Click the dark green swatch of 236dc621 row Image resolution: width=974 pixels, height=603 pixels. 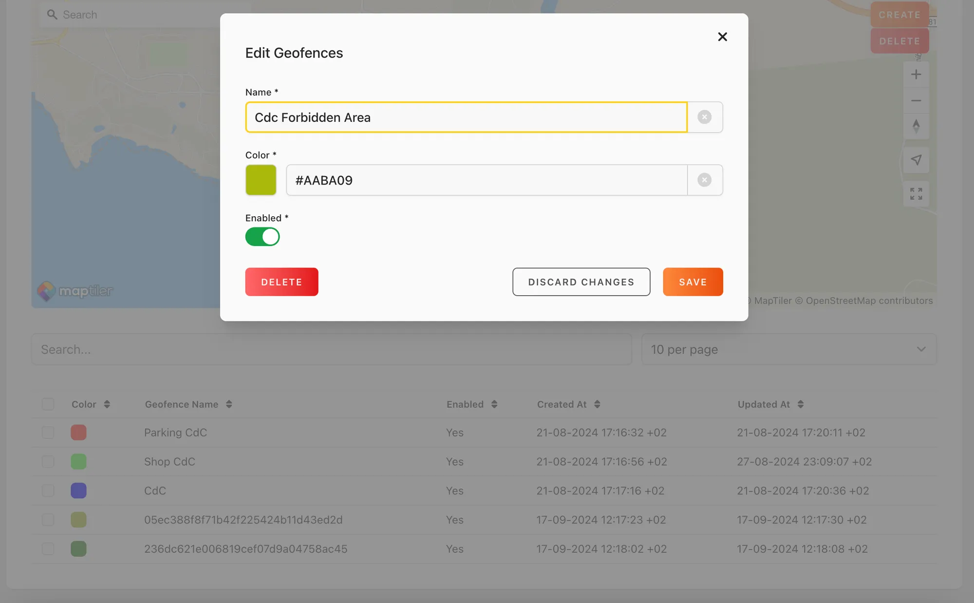(78, 549)
